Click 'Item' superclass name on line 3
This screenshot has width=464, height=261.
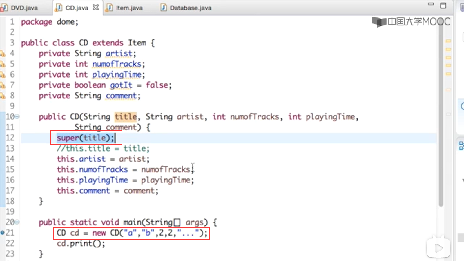click(137, 43)
